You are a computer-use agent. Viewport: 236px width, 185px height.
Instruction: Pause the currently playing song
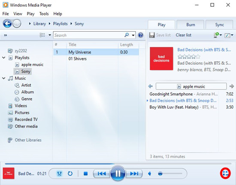(x=118, y=173)
